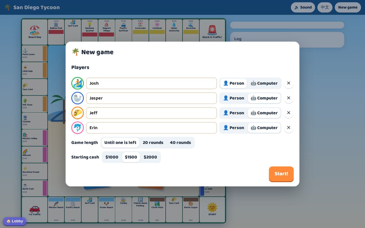Viewport: 365px width, 228px height.
Task: Click the Mission Valley tile
Action: pyautogui.click(x=35, y=137)
